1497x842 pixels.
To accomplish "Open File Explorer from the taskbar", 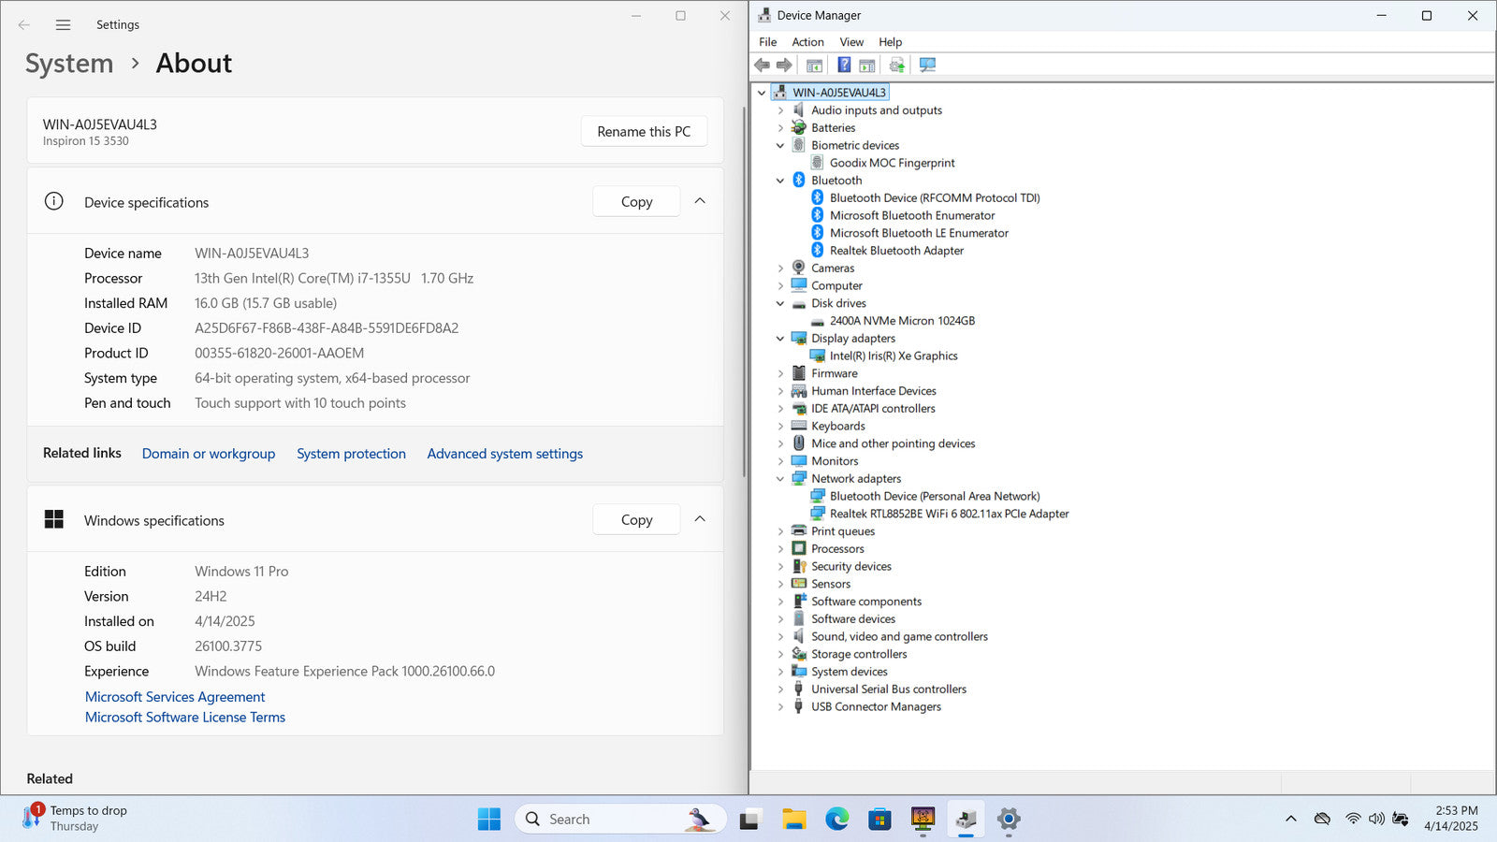I will point(794,820).
